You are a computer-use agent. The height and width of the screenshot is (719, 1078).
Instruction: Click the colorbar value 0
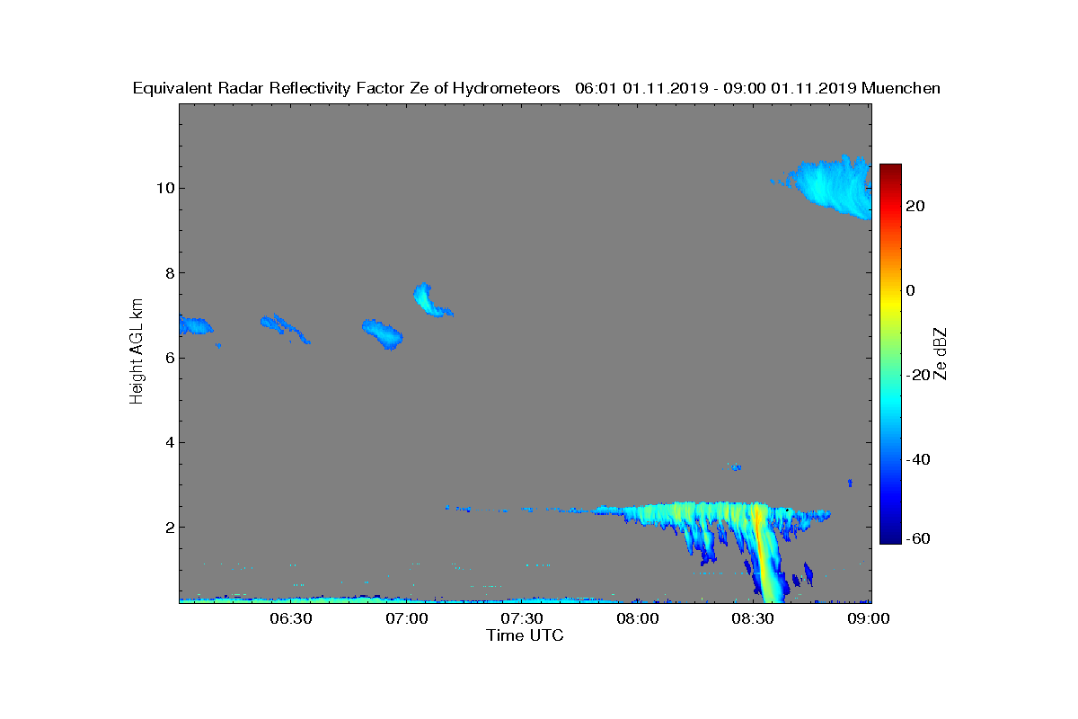911,290
